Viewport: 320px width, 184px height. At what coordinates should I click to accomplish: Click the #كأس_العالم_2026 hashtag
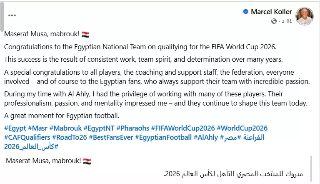coord(31,146)
